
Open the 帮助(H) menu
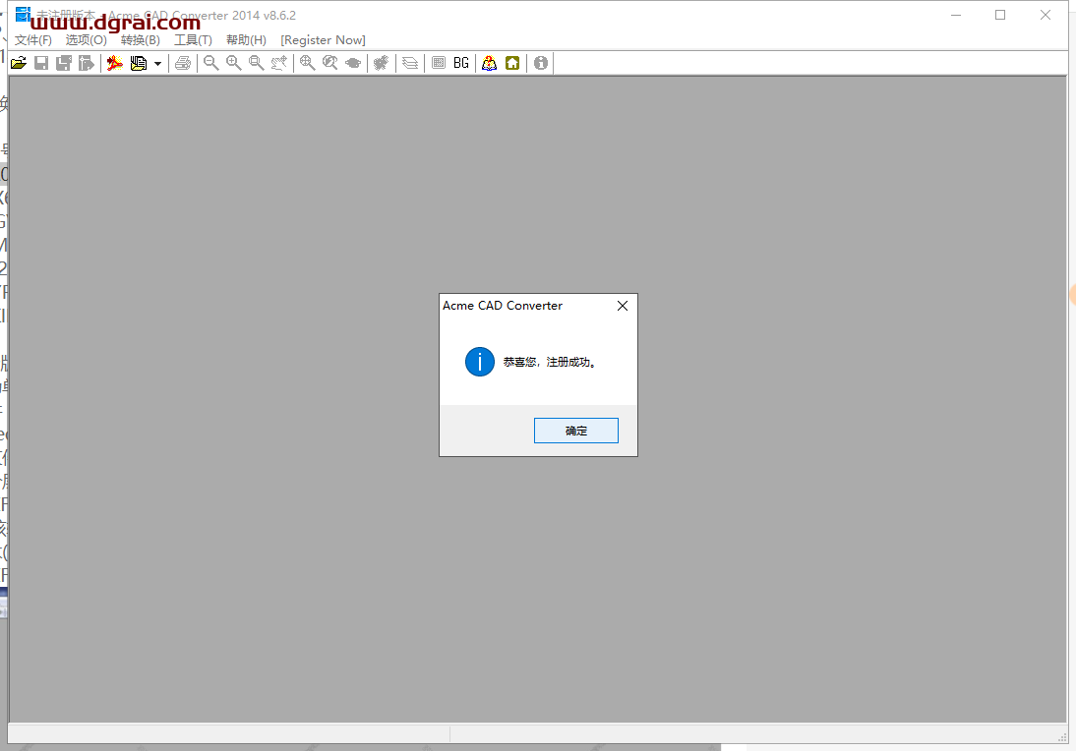[246, 40]
